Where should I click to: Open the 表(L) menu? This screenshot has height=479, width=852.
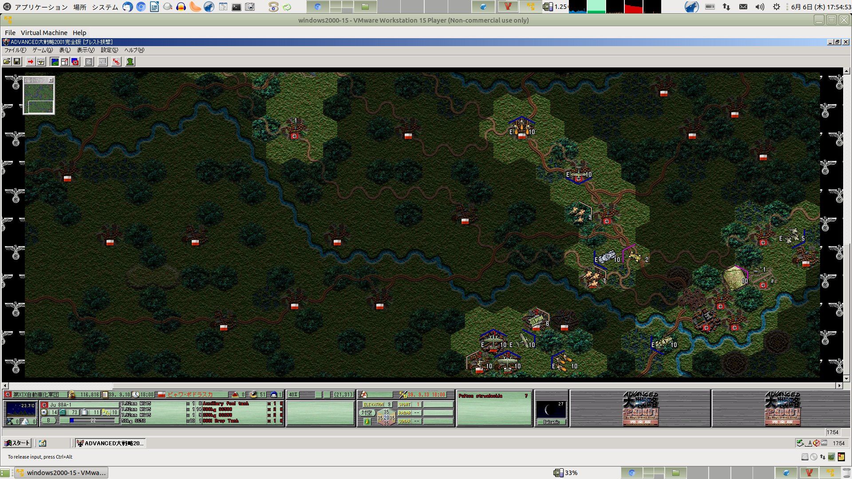point(65,50)
